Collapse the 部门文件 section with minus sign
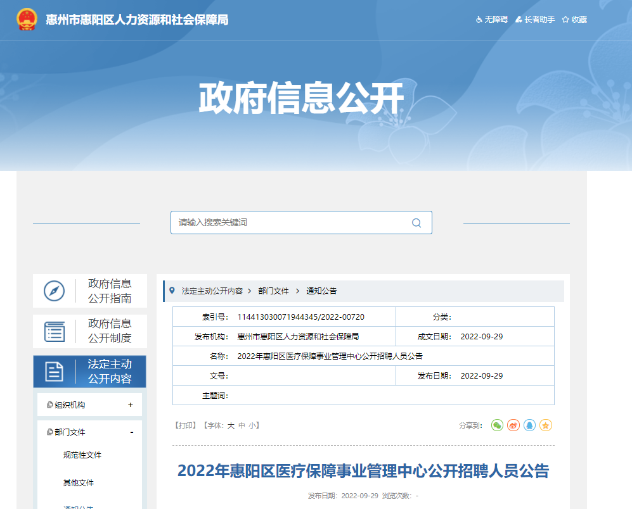This screenshot has height=509, width=632. click(131, 432)
